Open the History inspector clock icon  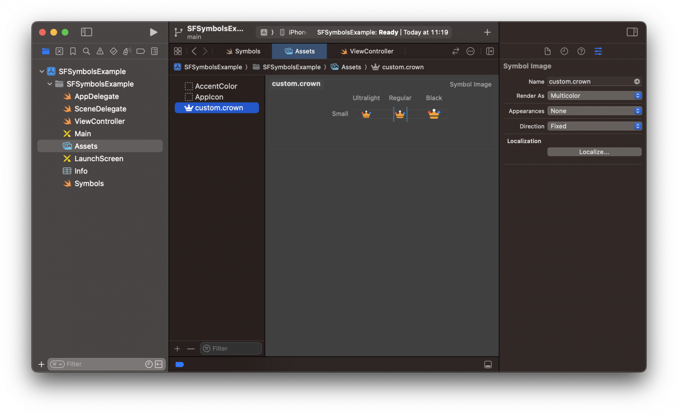coord(565,51)
